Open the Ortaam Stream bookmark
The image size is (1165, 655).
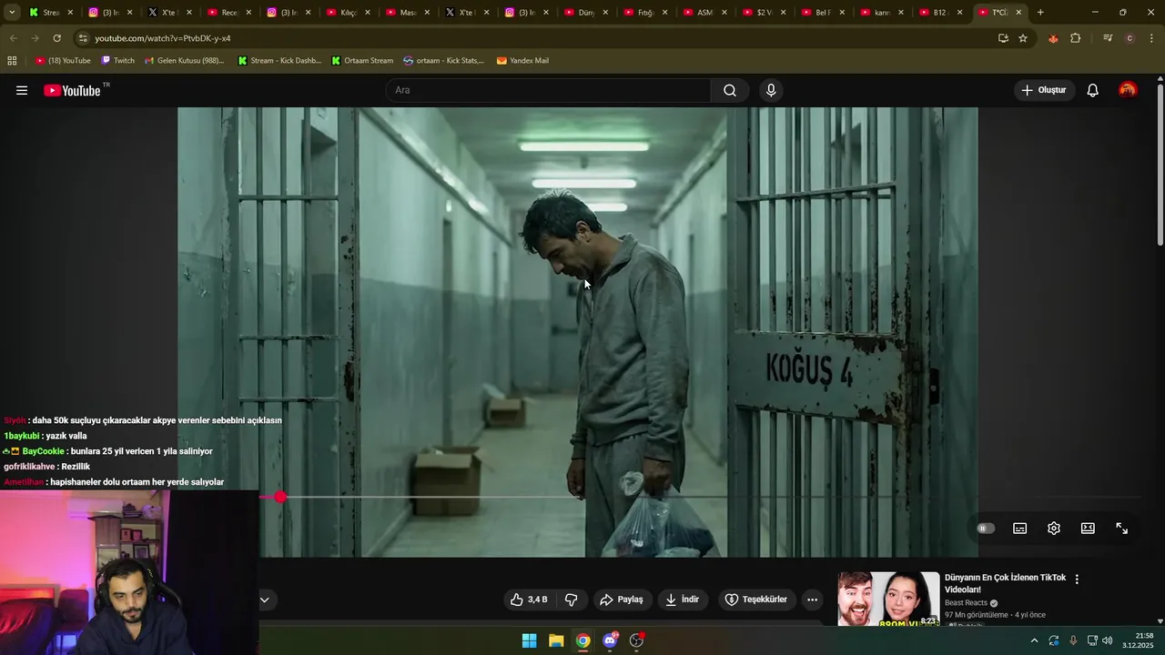tap(362, 61)
